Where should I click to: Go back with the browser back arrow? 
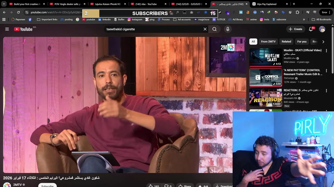[x=4, y=12]
